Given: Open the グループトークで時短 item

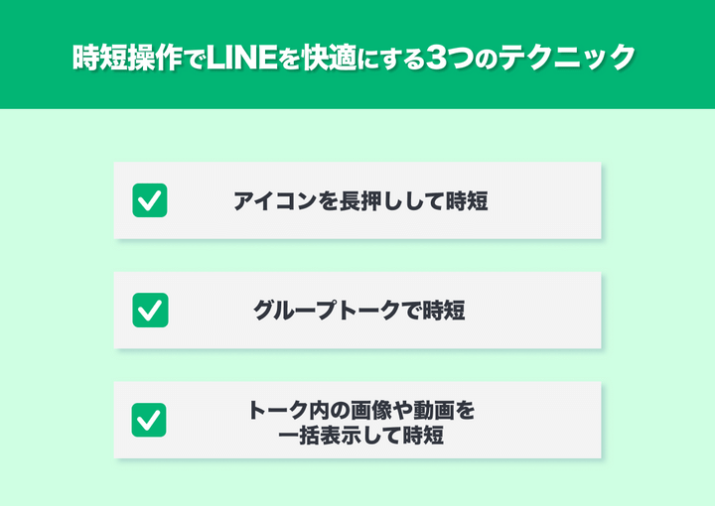Looking at the screenshot, I should pyautogui.click(x=359, y=311).
